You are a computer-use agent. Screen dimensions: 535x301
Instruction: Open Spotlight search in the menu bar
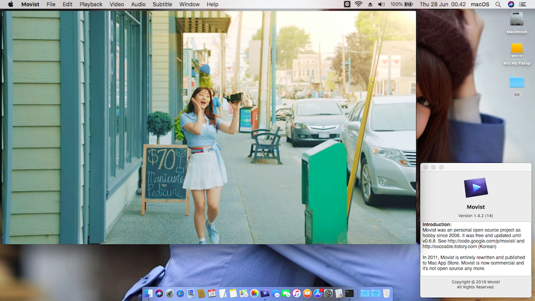coord(497,4)
